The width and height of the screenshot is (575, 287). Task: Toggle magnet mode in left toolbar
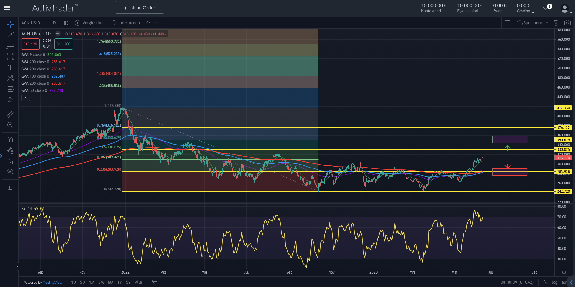pyautogui.click(x=10, y=140)
